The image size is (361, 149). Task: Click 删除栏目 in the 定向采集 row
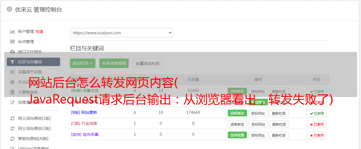click(x=279, y=135)
